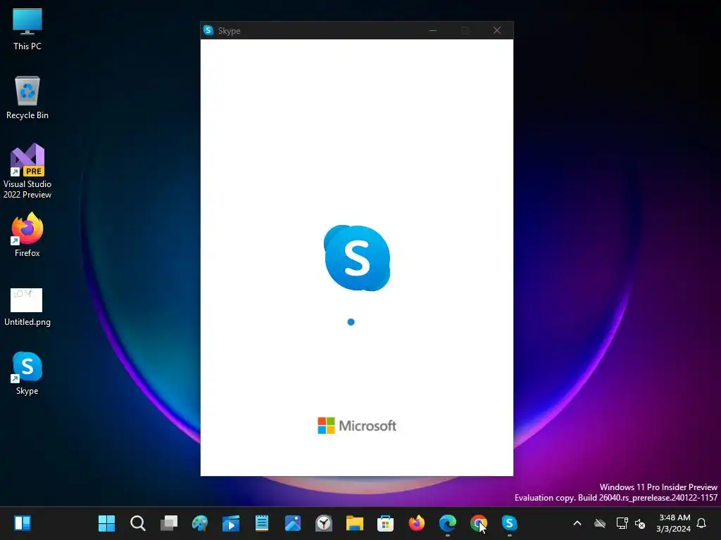Open the Recycle Bin on desktop
Screen dimensions: 721x540
(x=27, y=98)
